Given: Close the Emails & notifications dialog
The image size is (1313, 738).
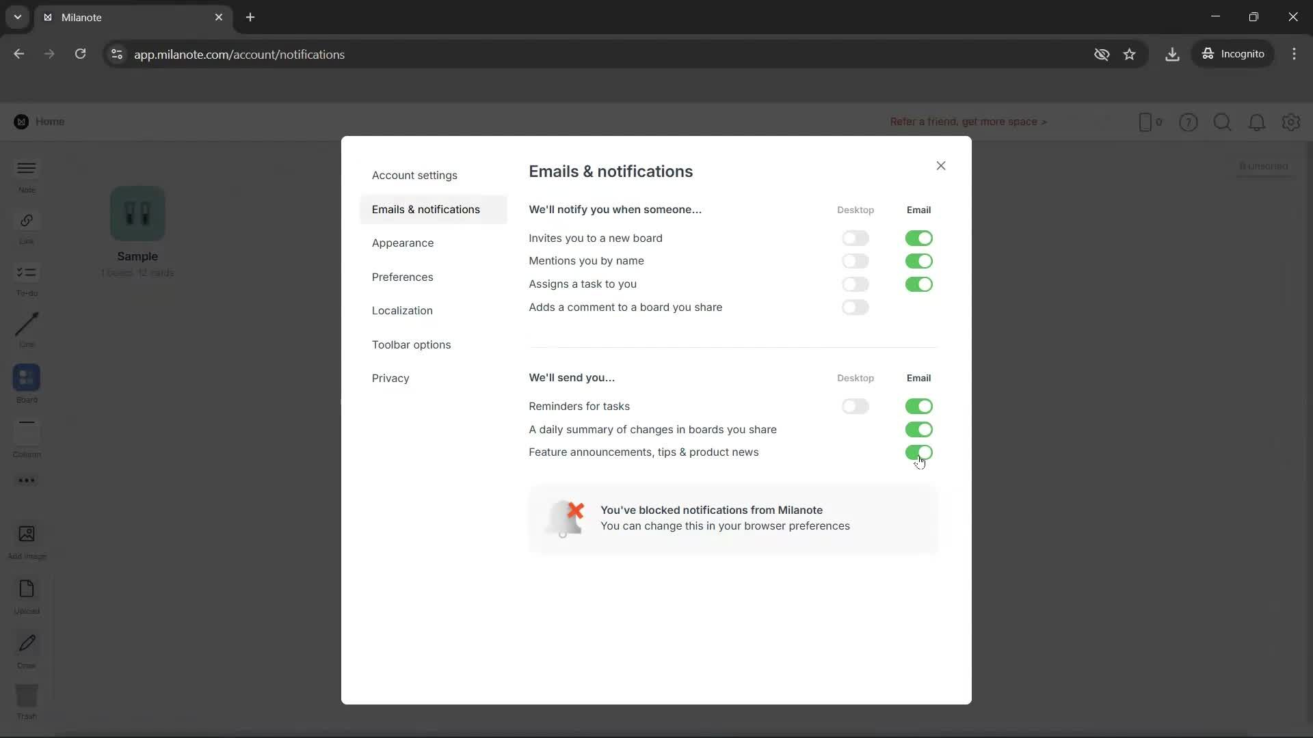Looking at the screenshot, I should point(940,165).
